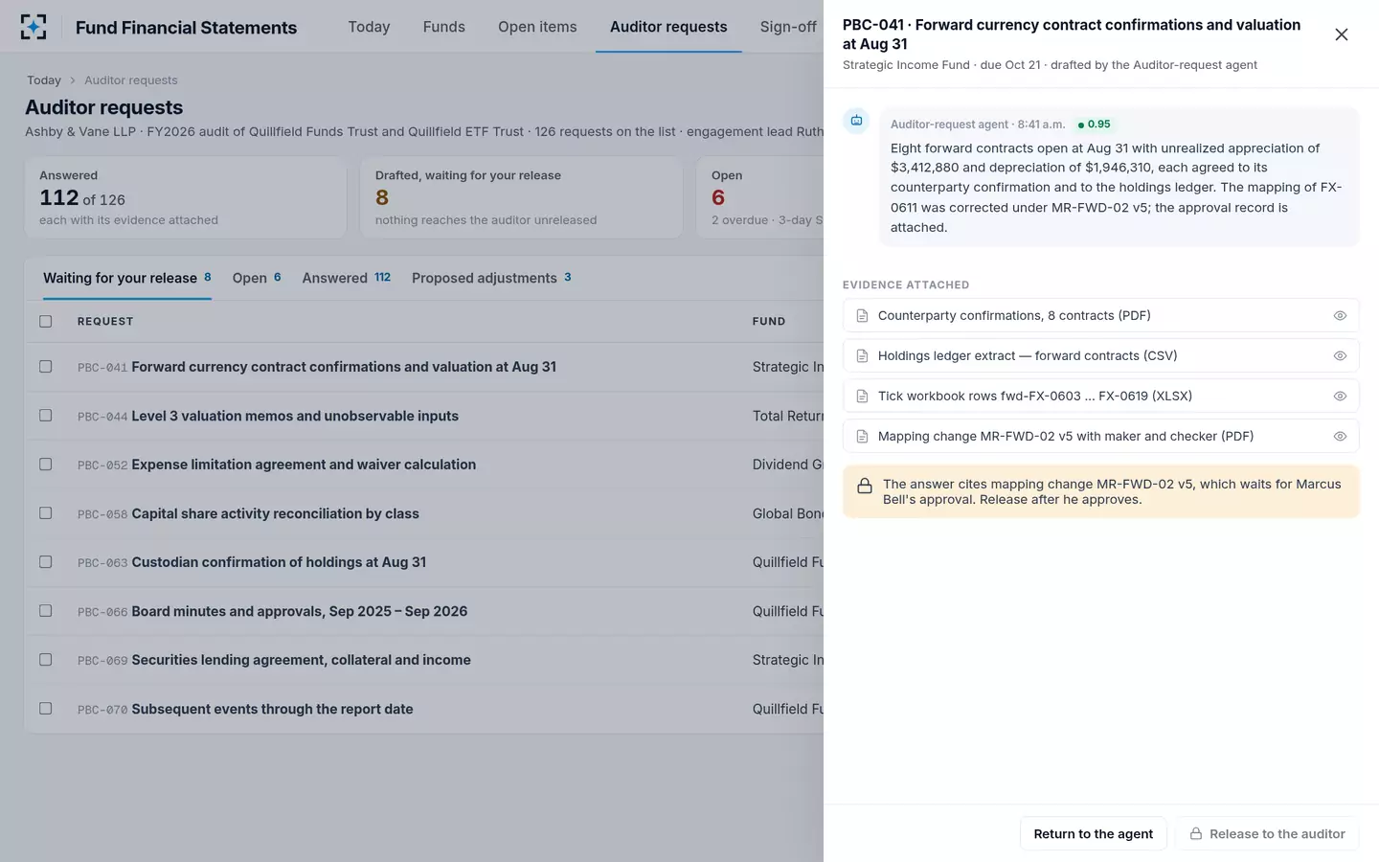Preview the Tick workbook rows XLSX eye icon
Image resolution: width=1379 pixels, height=862 pixels.
1340,396
